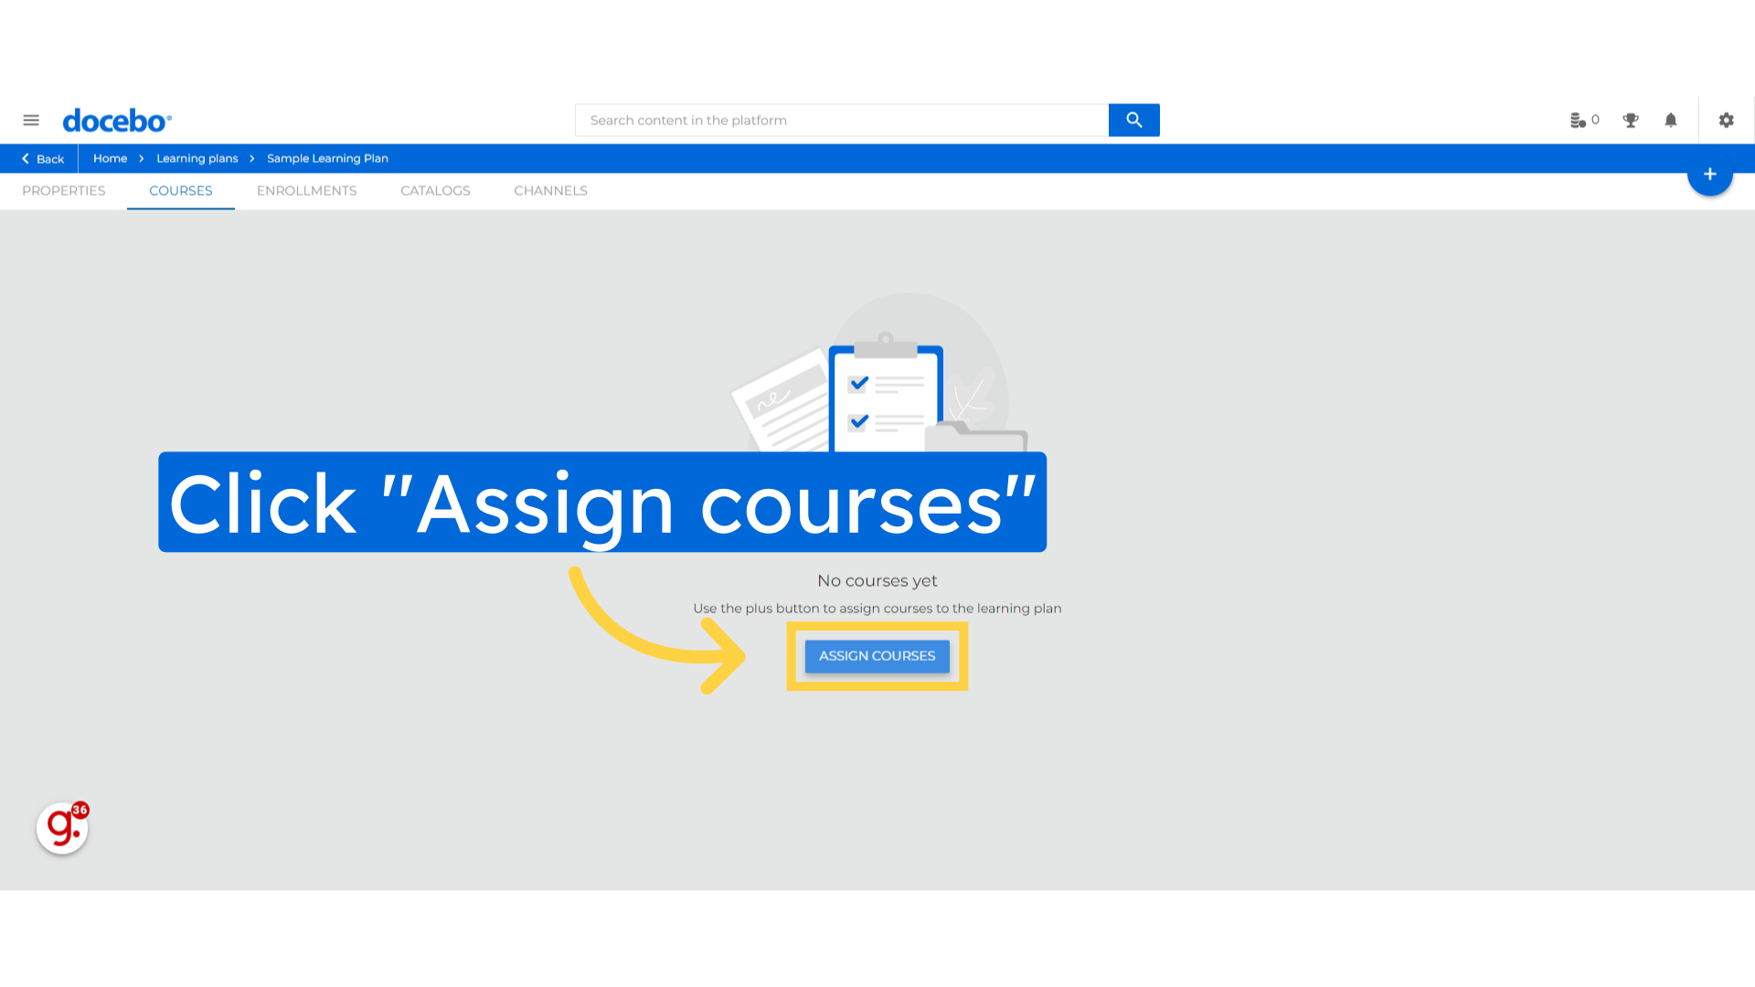
Task: Click the Grammarly extension icon
Action: click(x=61, y=828)
